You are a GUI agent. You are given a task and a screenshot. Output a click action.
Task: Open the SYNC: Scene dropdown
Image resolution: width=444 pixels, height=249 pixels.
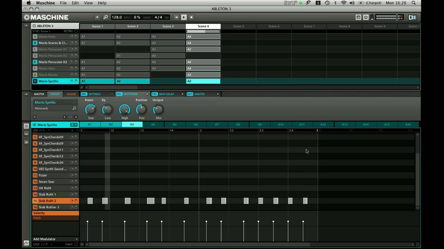[x=41, y=31]
